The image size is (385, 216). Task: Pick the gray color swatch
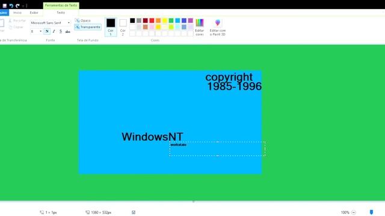point(139,20)
